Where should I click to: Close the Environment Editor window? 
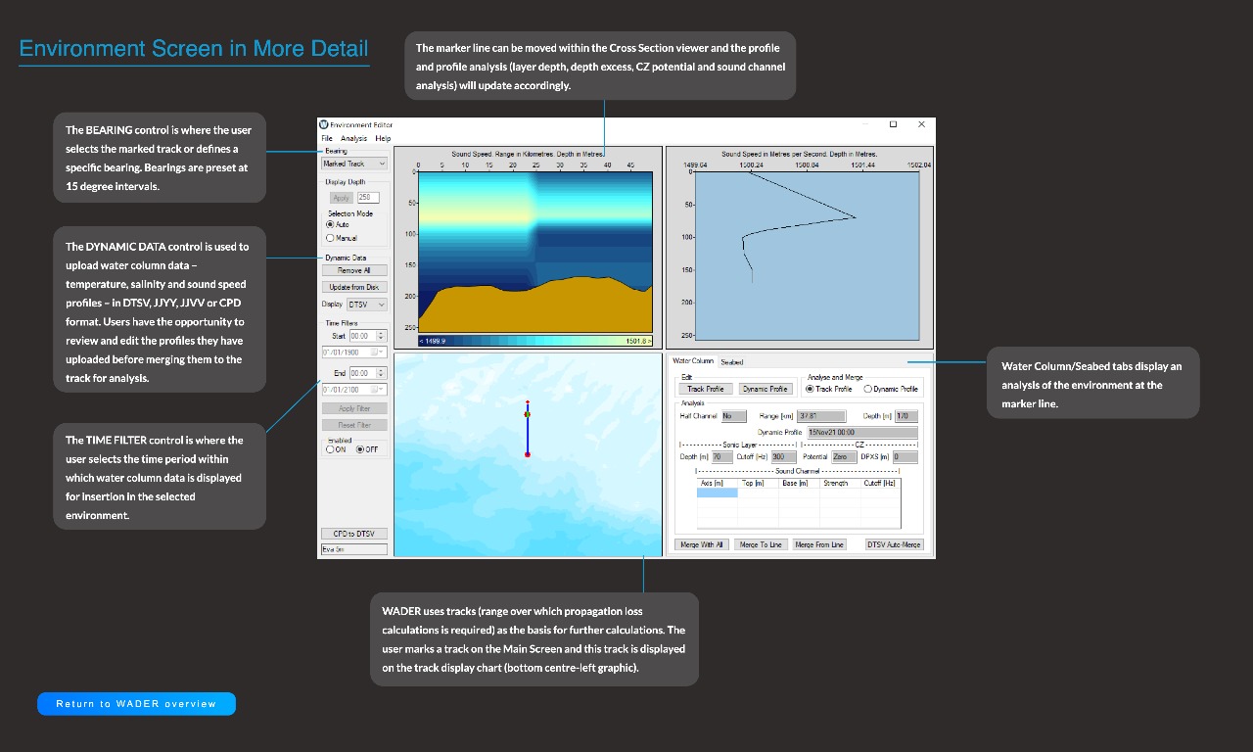pyautogui.click(x=921, y=124)
